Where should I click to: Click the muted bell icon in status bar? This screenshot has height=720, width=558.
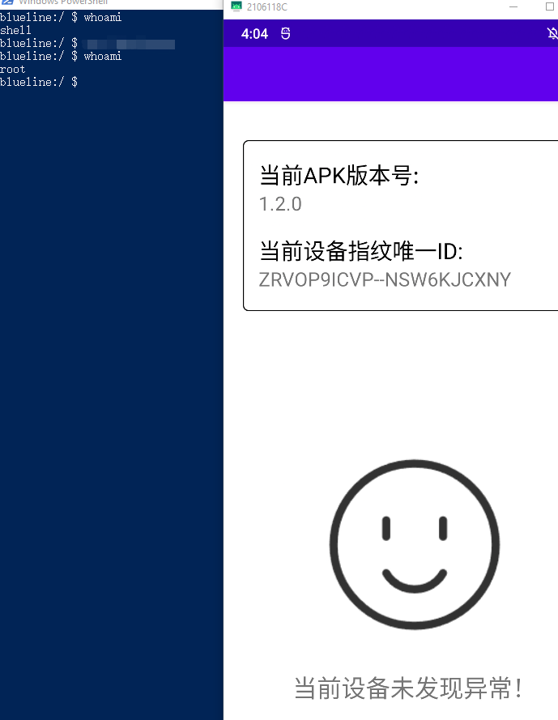point(552,33)
